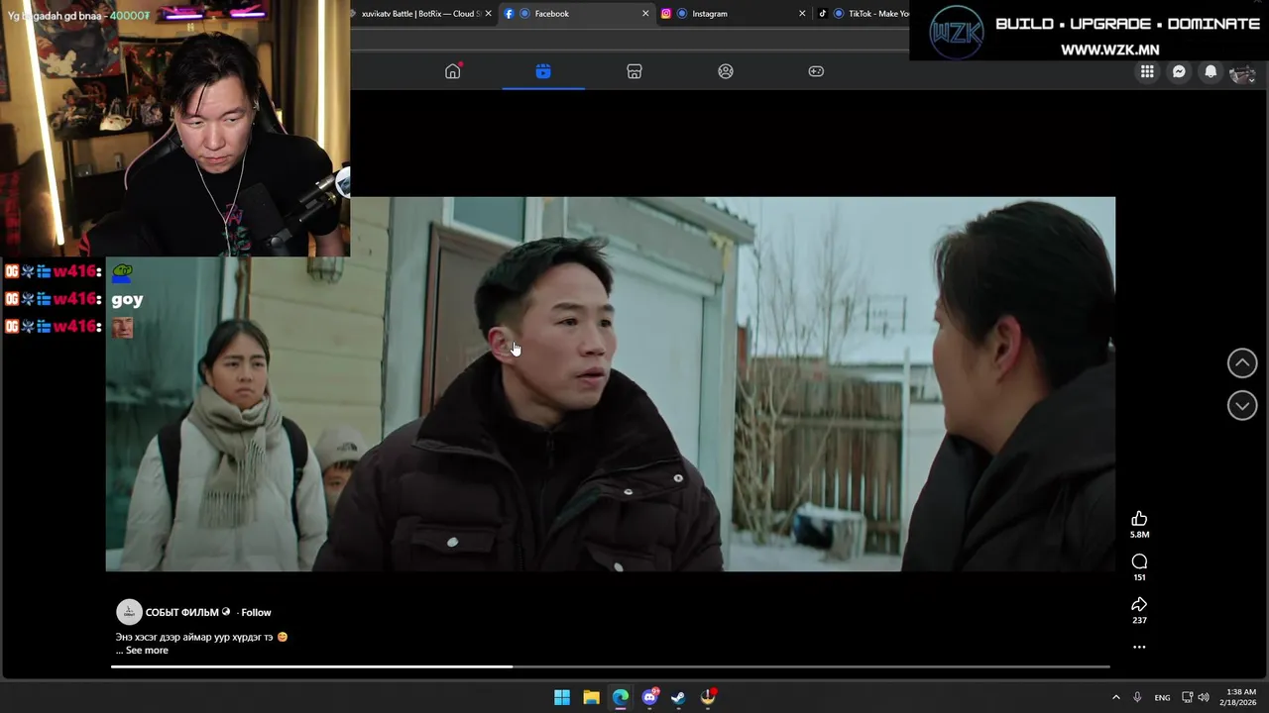Image resolution: width=1269 pixels, height=713 pixels.
Task: Close the xuvikatv Battle BotRix tab
Action: pyautogui.click(x=488, y=14)
